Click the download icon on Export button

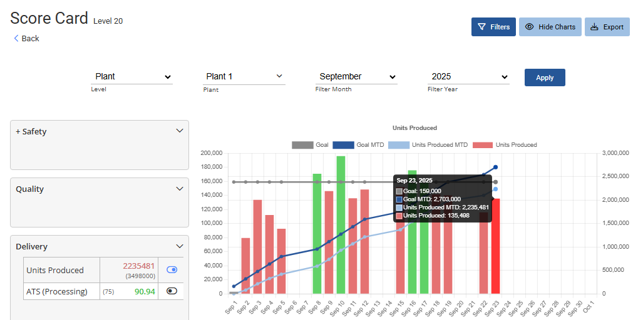[x=594, y=27]
